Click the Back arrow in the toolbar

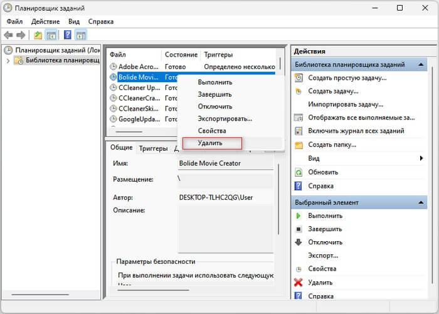8,35
